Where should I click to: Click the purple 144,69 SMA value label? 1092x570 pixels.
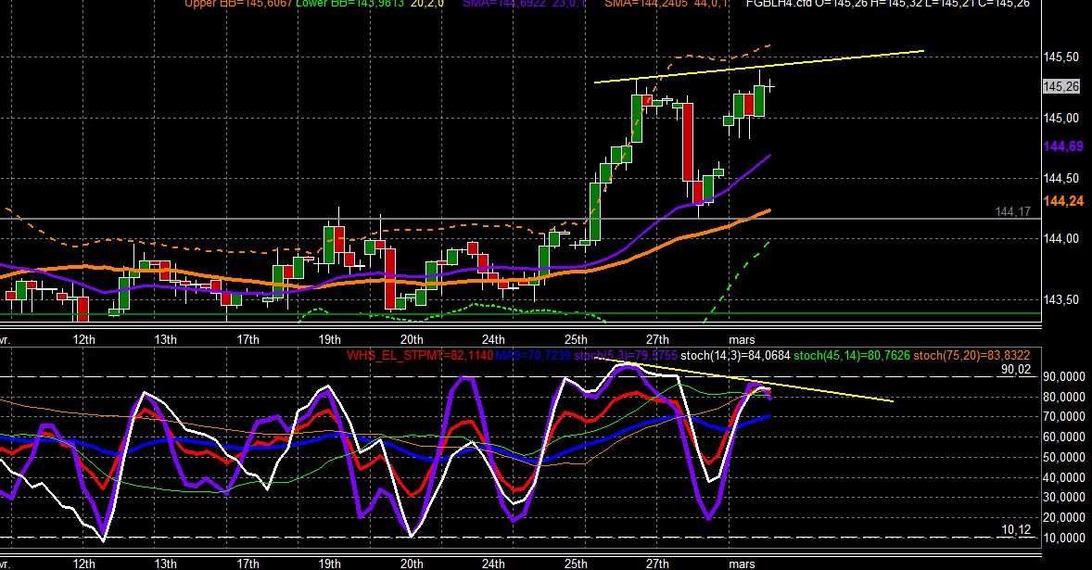pyautogui.click(x=1063, y=146)
